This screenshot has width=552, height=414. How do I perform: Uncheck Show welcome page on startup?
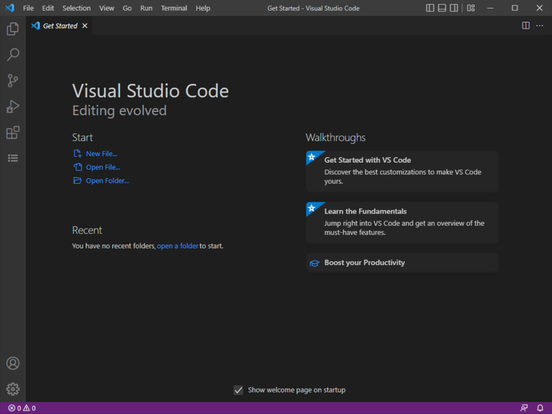[x=238, y=390]
